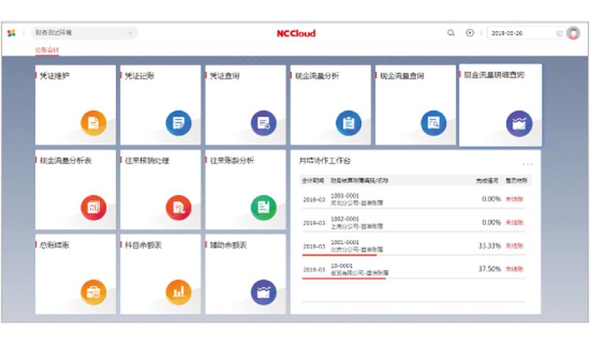Expand the 月结协作工作台 more options ellipsis
This screenshot has width=590, height=343.
tap(527, 164)
